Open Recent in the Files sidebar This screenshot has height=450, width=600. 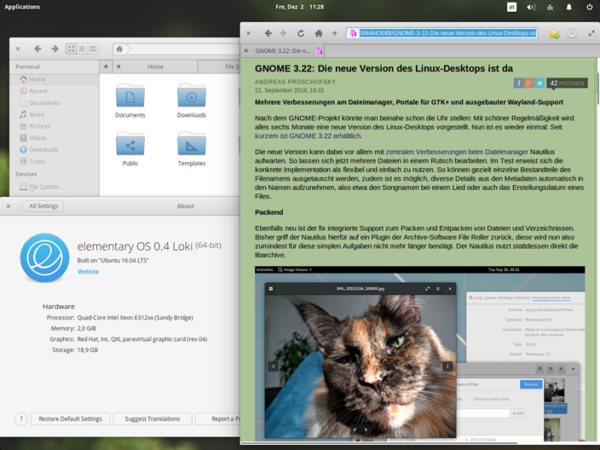tap(55, 91)
